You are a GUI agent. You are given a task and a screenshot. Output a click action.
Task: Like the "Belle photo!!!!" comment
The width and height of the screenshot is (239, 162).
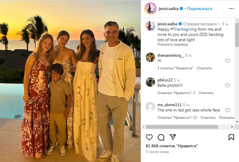click(x=227, y=86)
